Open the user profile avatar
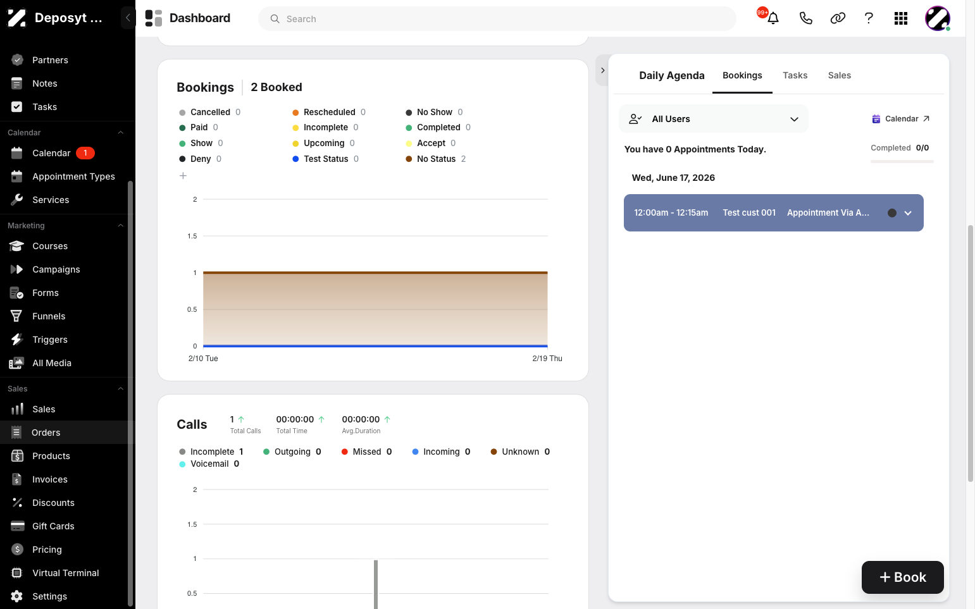The width and height of the screenshot is (975, 609). click(x=938, y=18)
